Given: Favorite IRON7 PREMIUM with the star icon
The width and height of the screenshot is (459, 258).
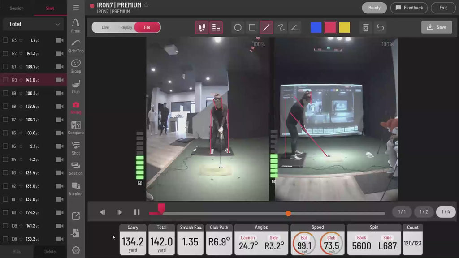Looking at the screenshot, I should (147, 5).
